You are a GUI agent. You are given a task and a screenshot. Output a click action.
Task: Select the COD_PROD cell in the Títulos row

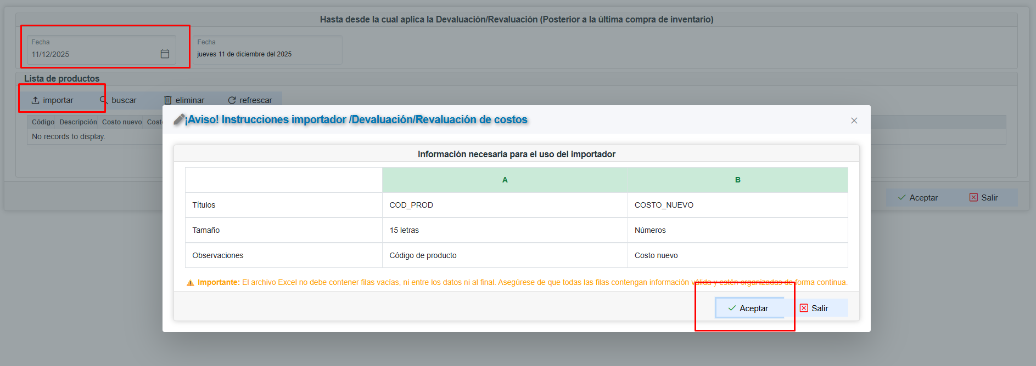(411, 205)
